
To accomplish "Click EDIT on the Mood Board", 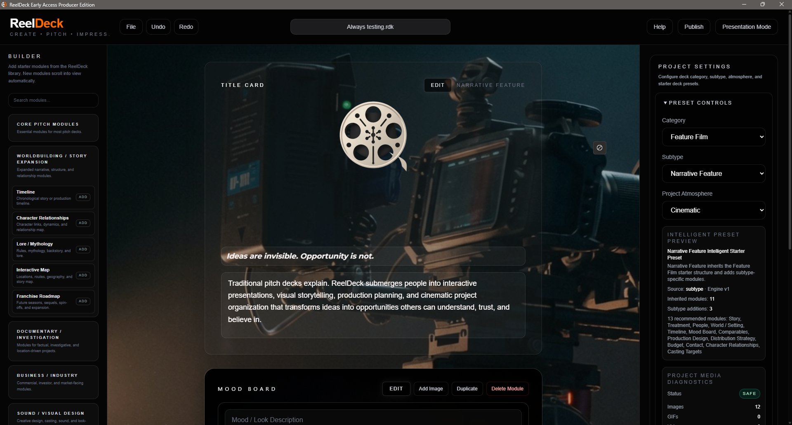I will (x=396, y=389).
